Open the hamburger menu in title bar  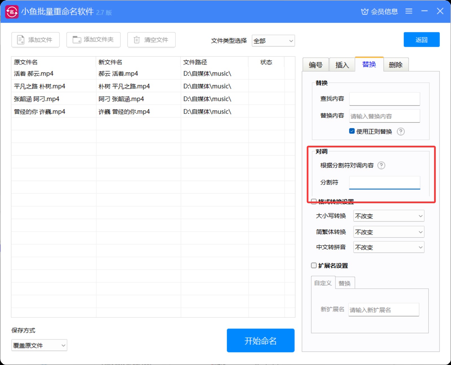click(x=409, y=11)
